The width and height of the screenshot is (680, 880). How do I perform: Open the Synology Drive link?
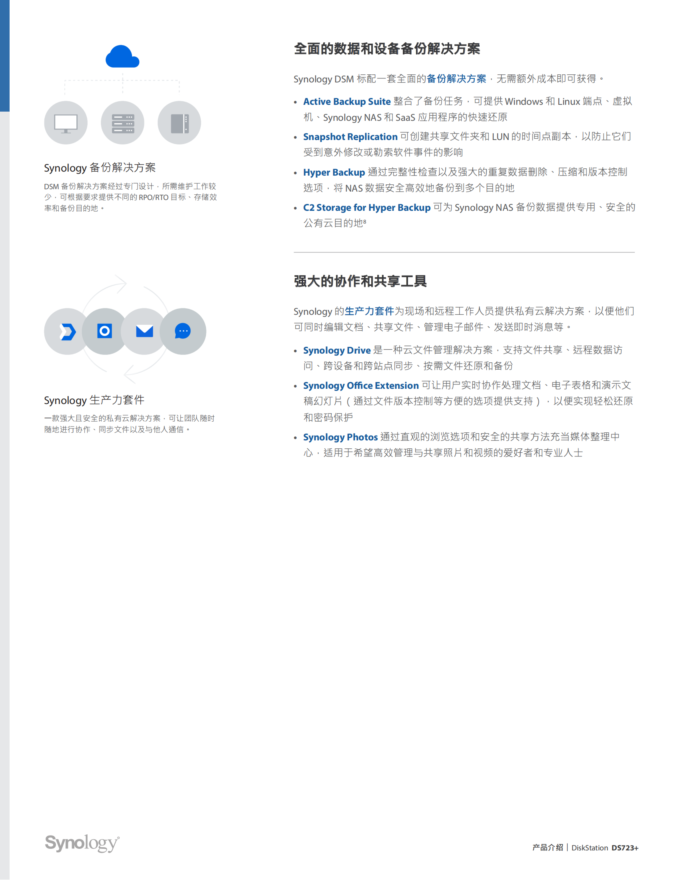(337, 350)
